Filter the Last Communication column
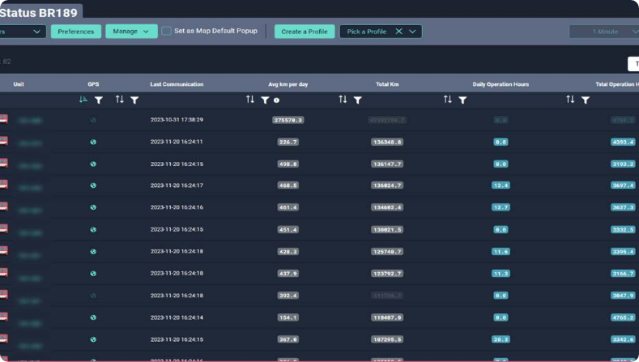639x362 pixels. [x=134, y=100]
